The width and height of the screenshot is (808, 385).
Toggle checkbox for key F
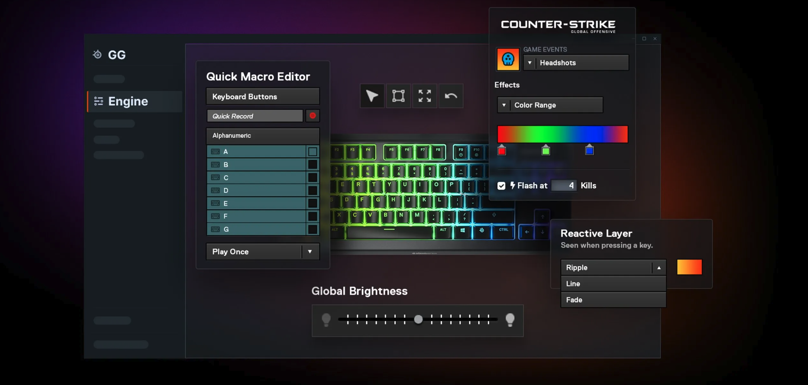click(x=313, y=216)
